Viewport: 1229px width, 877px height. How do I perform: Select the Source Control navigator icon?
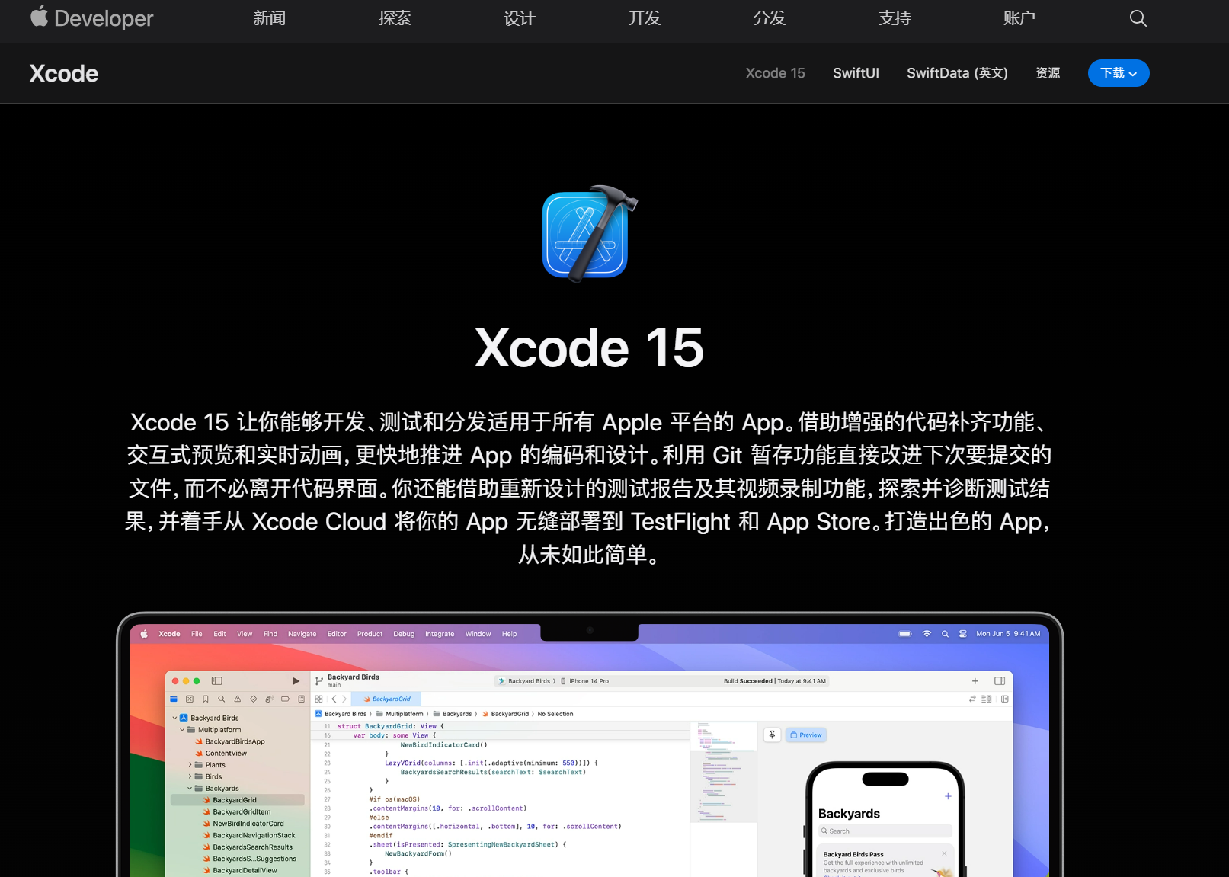coord(190,699)
